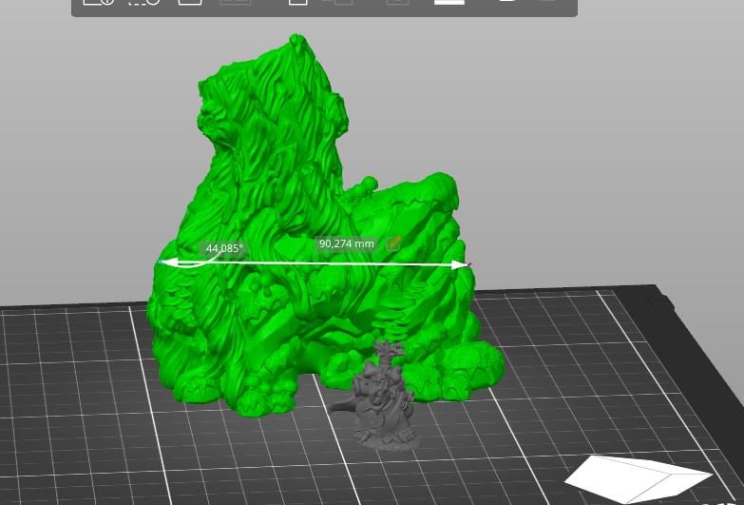Click the dimmed fourth icon in top toolbar
This screenshot has height=505, width=744.
[x=236, y=3]
